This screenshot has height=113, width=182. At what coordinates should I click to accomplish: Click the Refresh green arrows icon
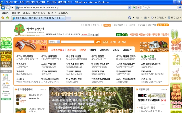point(134,8)
